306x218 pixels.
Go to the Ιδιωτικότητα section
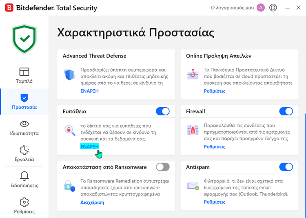(24, 128)
